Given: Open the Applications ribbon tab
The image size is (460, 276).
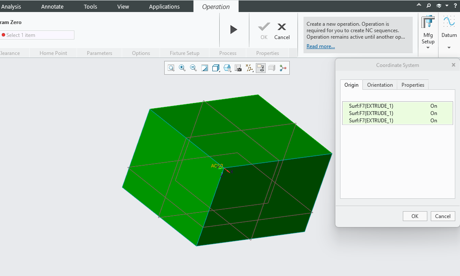Looking at the screenshot, I should (164, 6).
